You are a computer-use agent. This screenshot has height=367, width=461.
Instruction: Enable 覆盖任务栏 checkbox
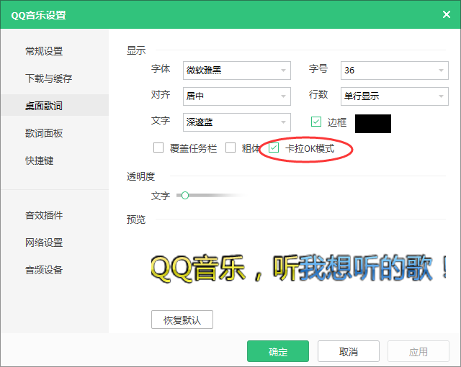tap(158, 148)
